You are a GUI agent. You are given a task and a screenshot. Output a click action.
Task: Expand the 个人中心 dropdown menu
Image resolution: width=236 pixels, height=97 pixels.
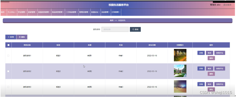(x=12, y=12)
